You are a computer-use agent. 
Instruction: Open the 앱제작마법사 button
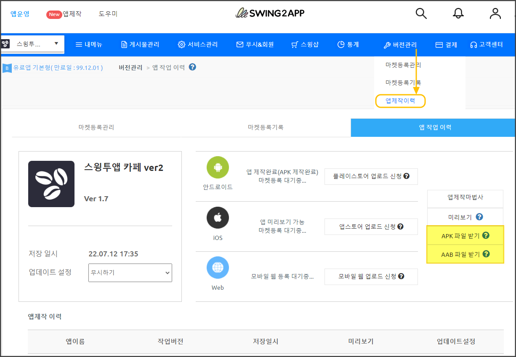coord(465,197)
